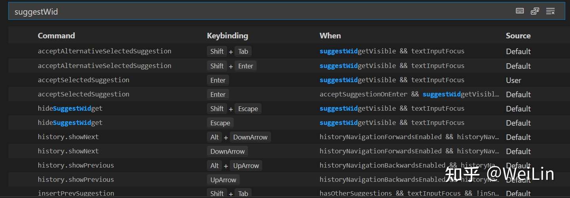The height and width of the screenshot is (198, 570).
Task: Select history.showPrevious row with UpArrow only
Action: click(x=76, y=180)
